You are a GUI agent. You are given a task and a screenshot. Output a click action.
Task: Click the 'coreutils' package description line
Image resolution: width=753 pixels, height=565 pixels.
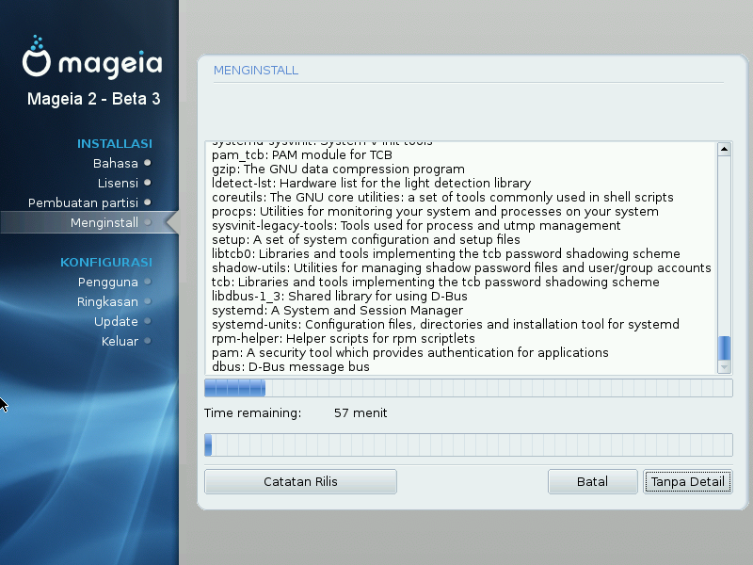click(442, 198)
